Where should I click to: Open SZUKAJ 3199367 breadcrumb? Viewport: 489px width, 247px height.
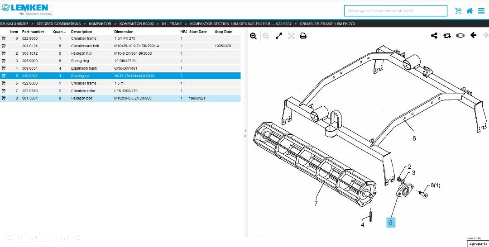pos(14,24)
